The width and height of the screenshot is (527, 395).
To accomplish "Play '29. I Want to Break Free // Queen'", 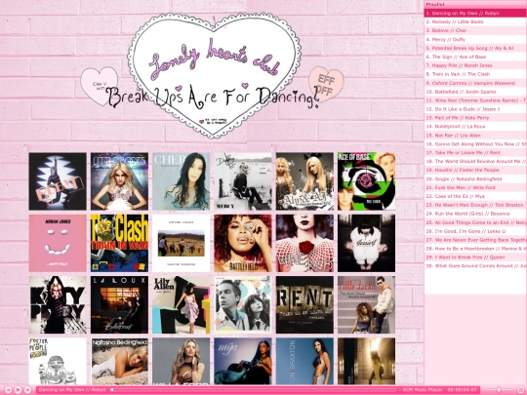I will (x=475, y=257).
